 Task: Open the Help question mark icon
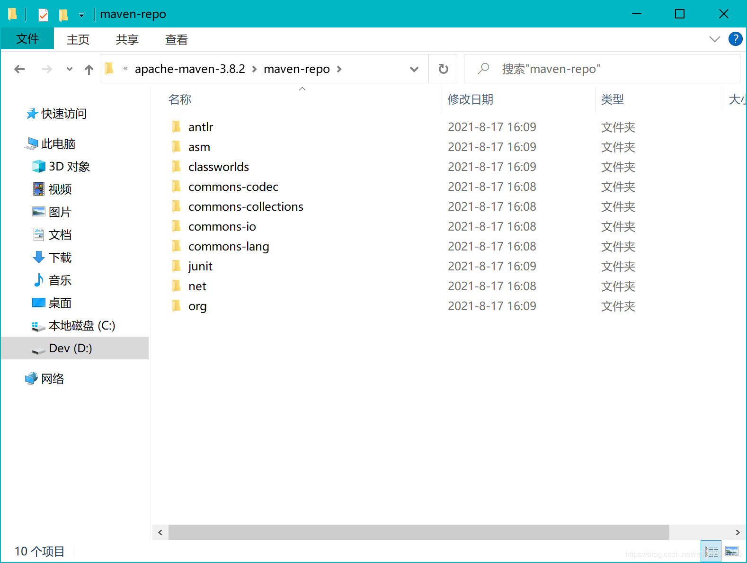click(x=736, y=39)
